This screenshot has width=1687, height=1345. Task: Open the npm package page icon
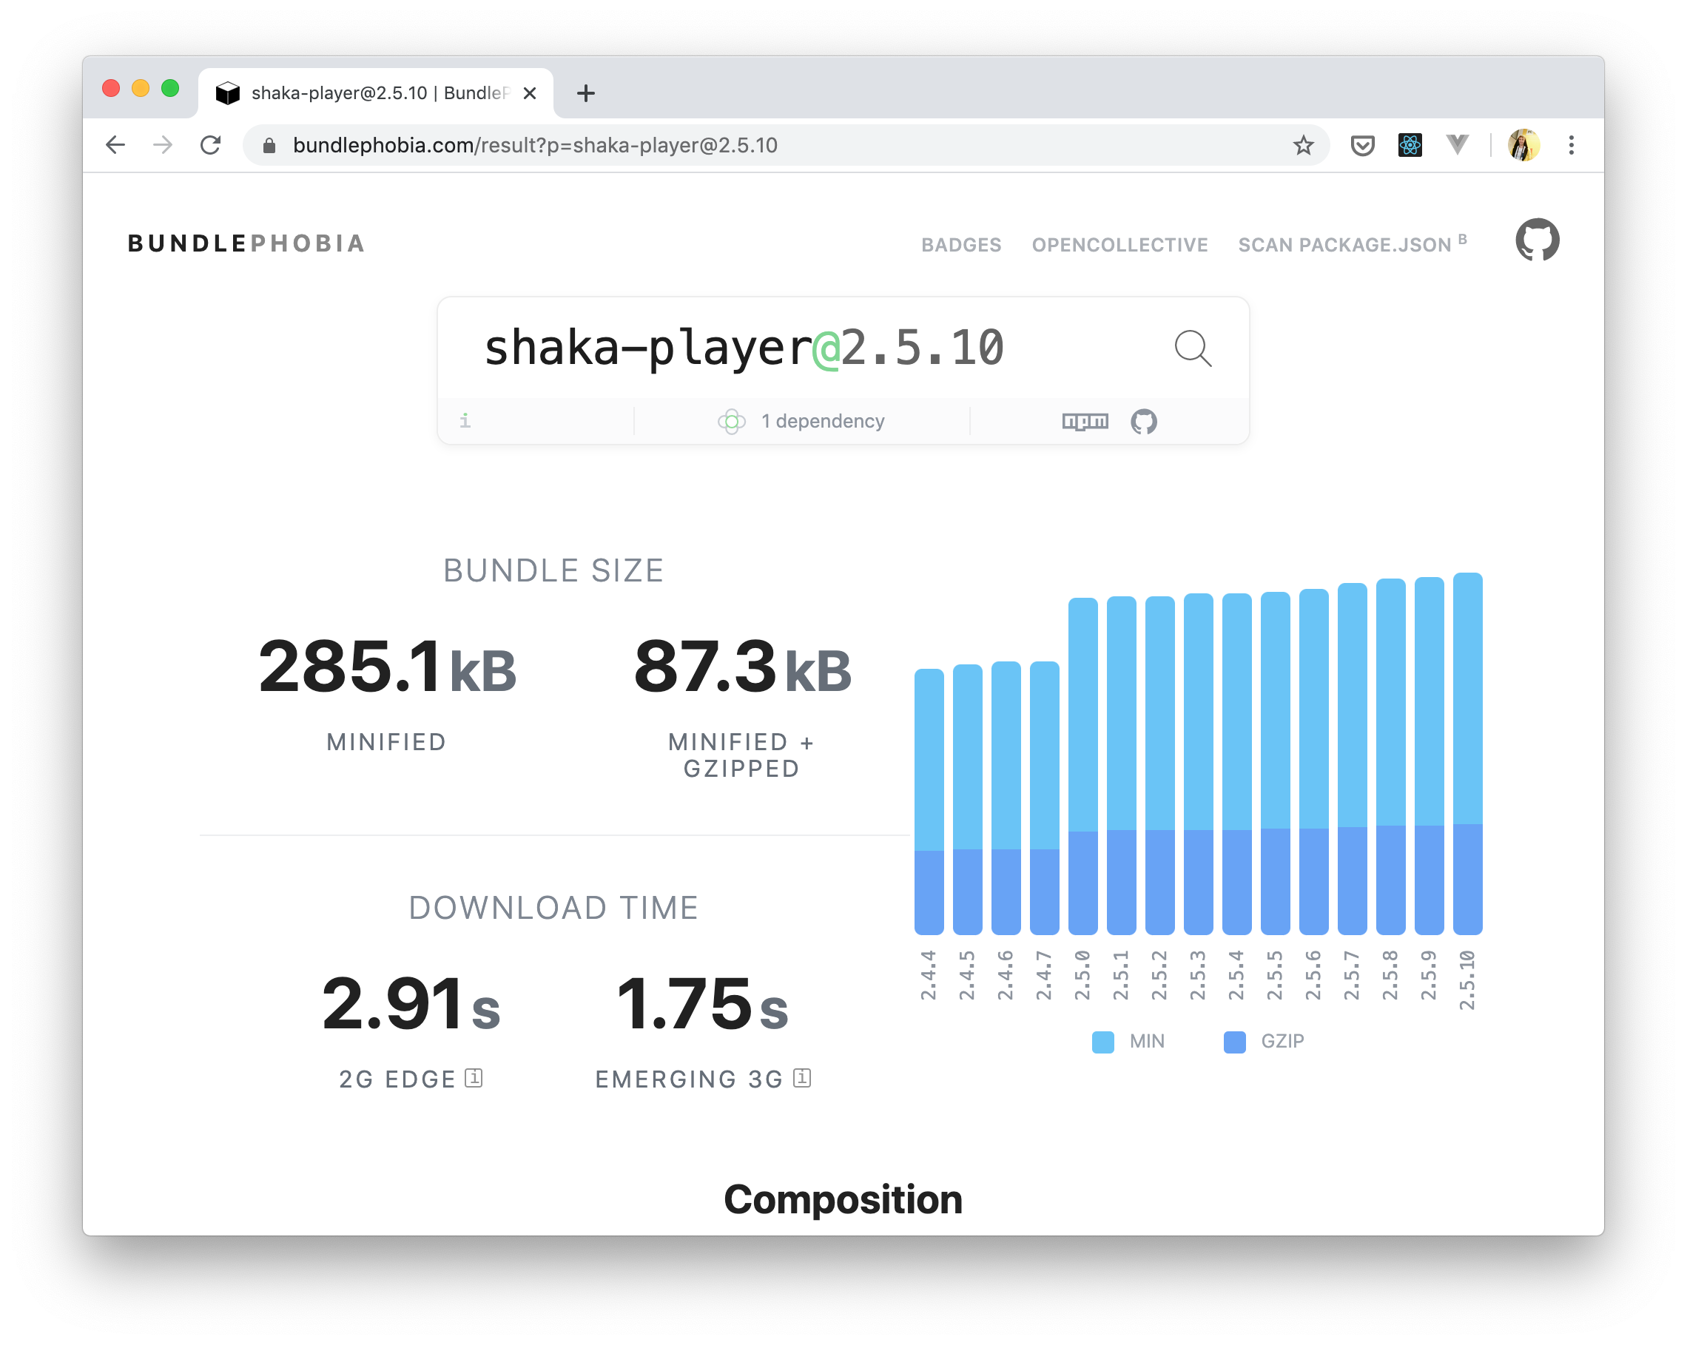coord(1085,421)
